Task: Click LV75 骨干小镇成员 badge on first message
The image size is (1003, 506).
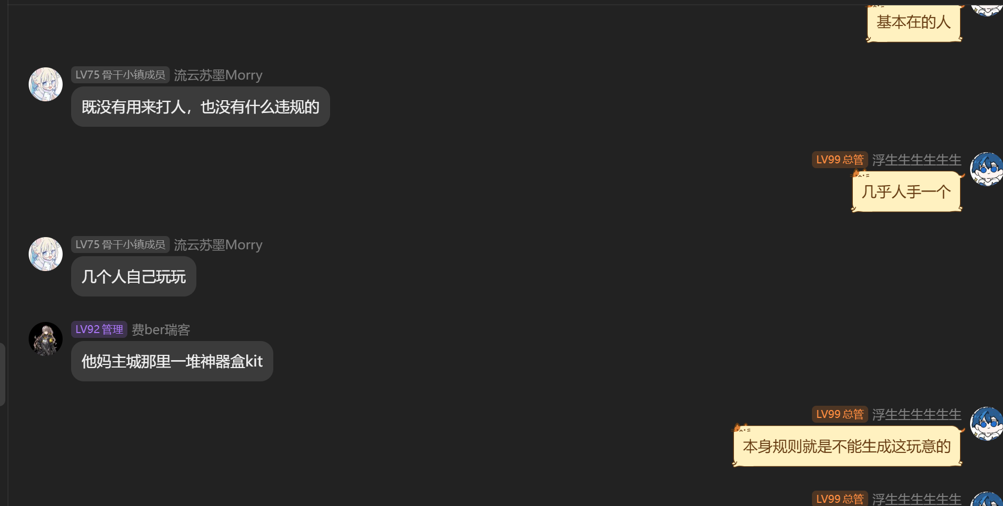Action: click(x=120, y=75)
